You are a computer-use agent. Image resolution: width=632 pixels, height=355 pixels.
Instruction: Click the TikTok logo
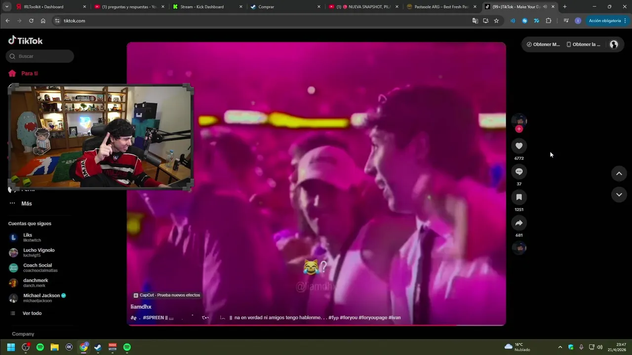pyautogui.click(x=25, y=40)
